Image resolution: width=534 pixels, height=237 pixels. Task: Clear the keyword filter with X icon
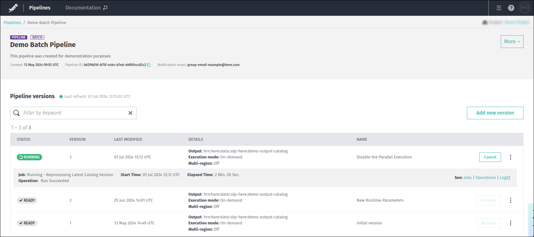(x=130, y=113)
